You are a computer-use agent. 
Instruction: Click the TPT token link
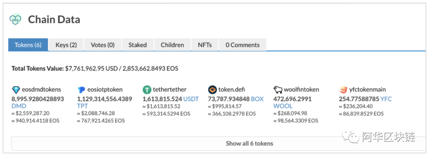click(82, 106)
